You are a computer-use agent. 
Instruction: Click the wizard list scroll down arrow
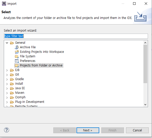coord(145,105)
